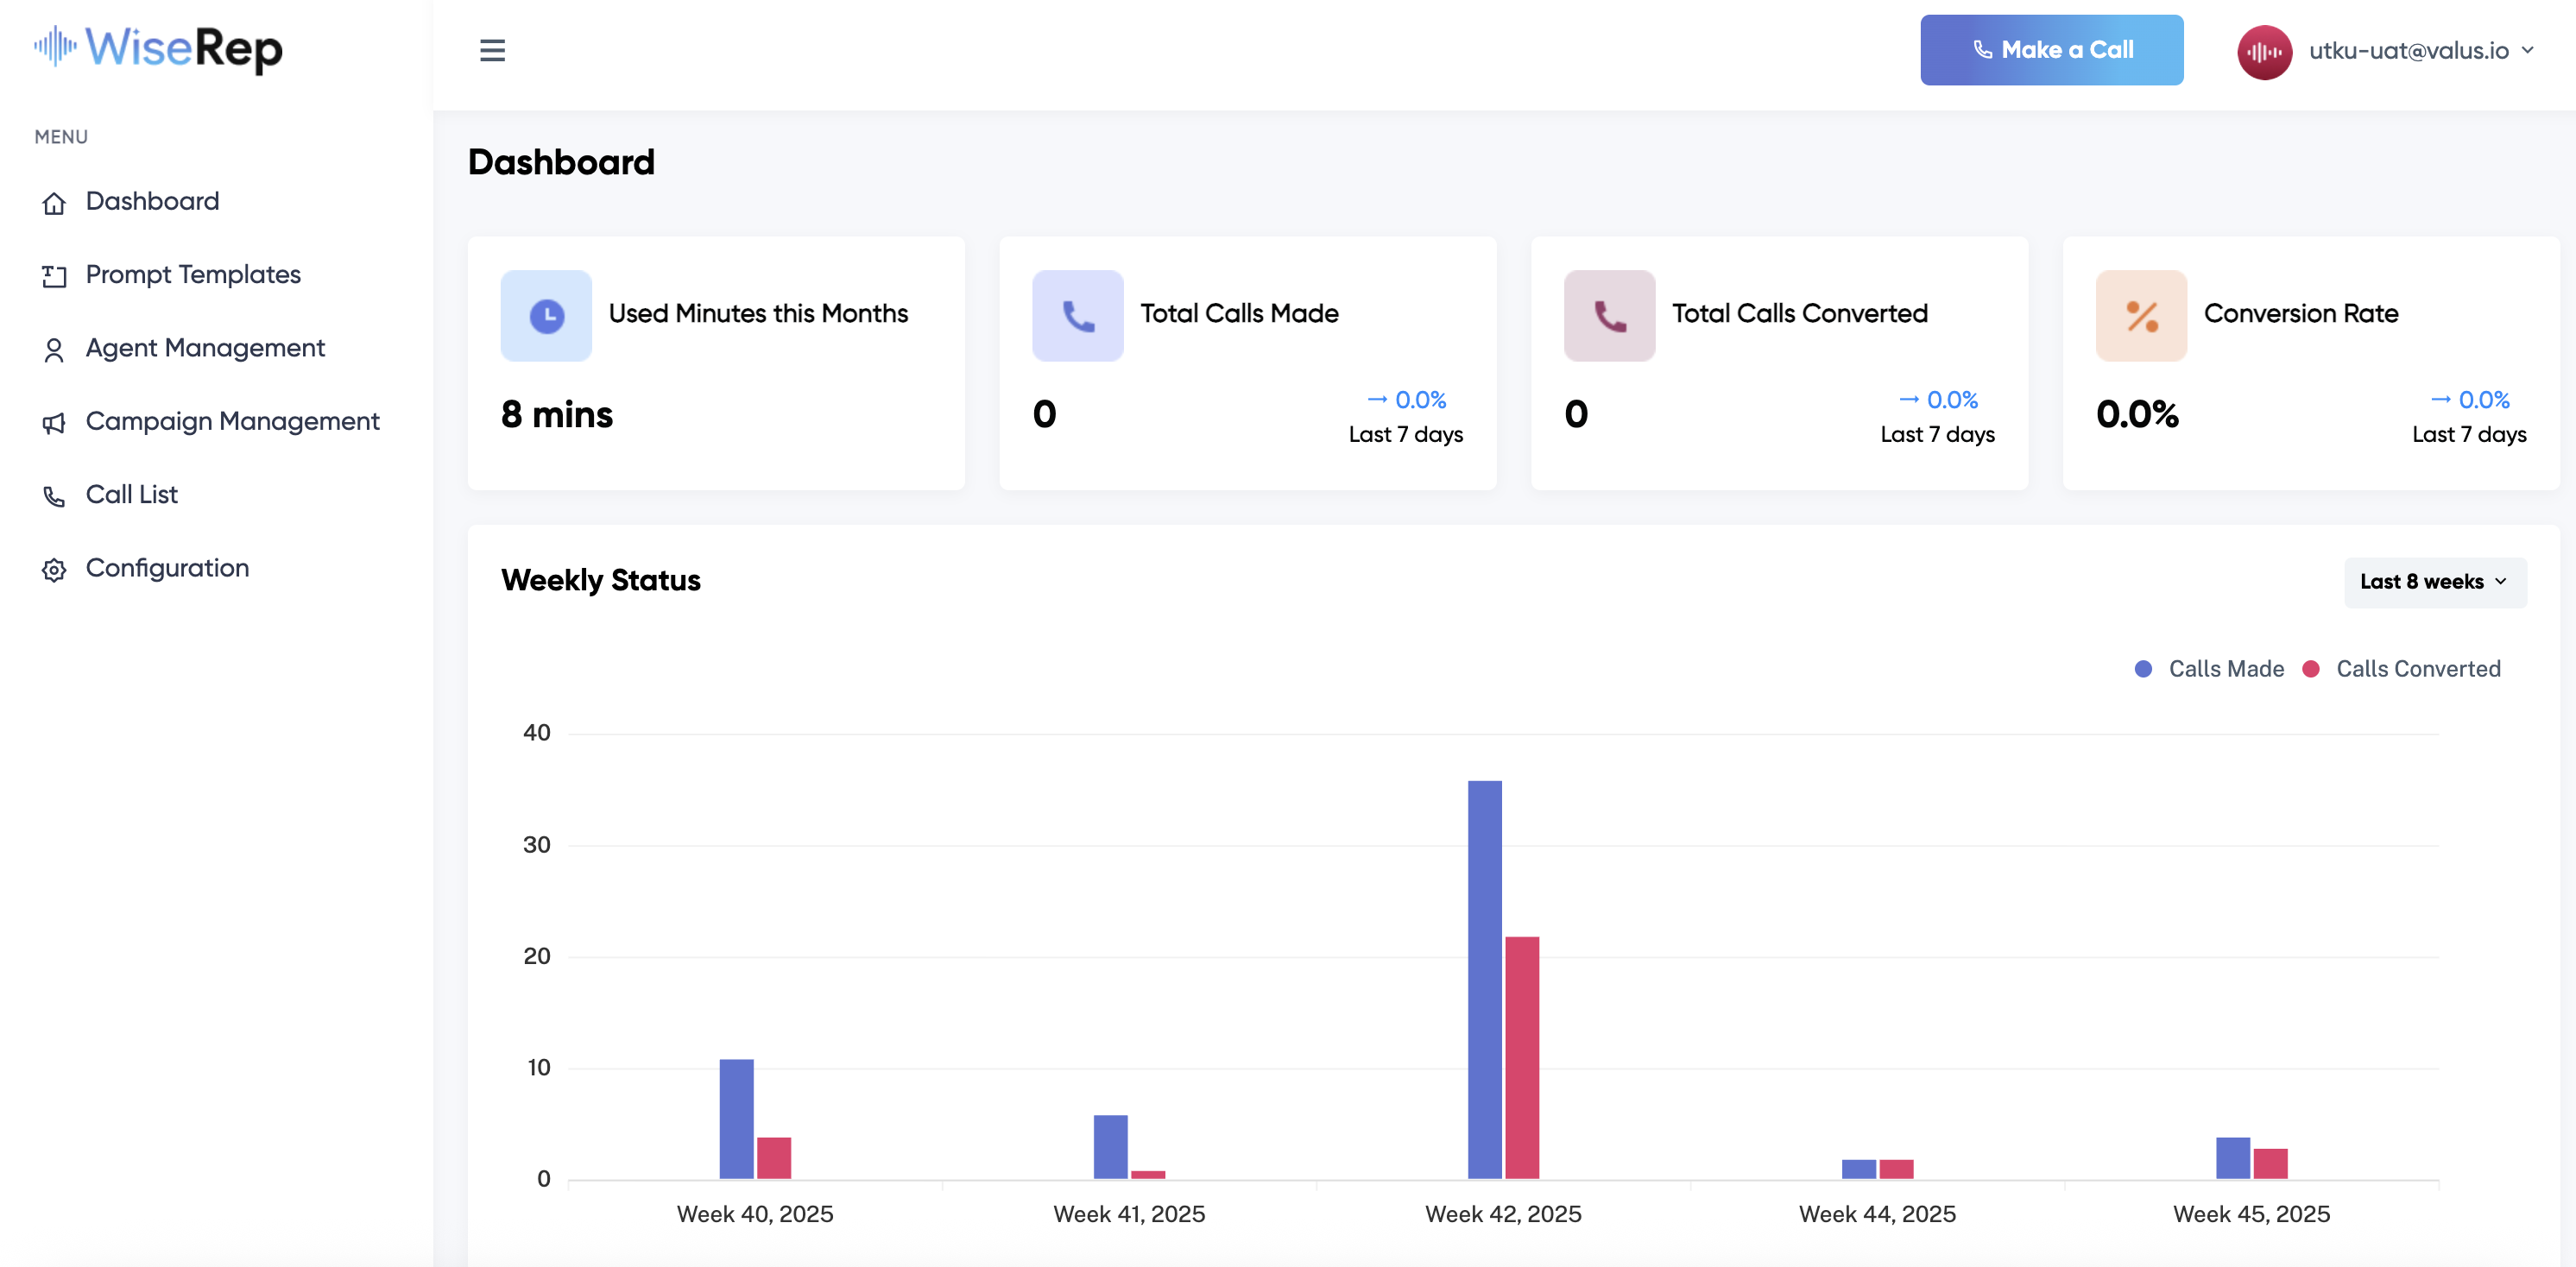Click the Conversion Rate percentage icon
The height and width of the screenshot is (1267, 2576).
2140,315
